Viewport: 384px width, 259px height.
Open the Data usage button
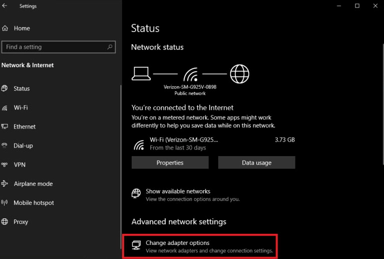coord(256,163)
